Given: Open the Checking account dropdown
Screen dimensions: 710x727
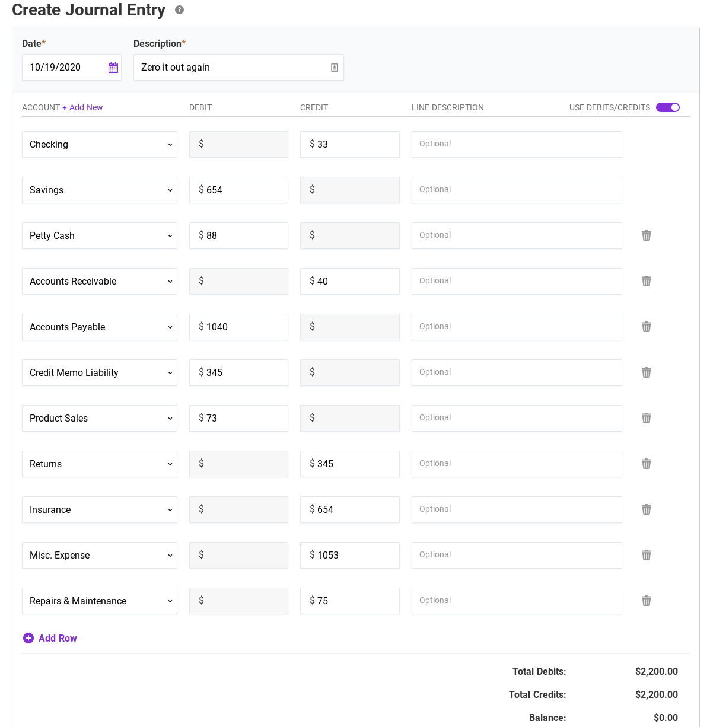Looking at the screenshot, I should click(x=100, y=145).
